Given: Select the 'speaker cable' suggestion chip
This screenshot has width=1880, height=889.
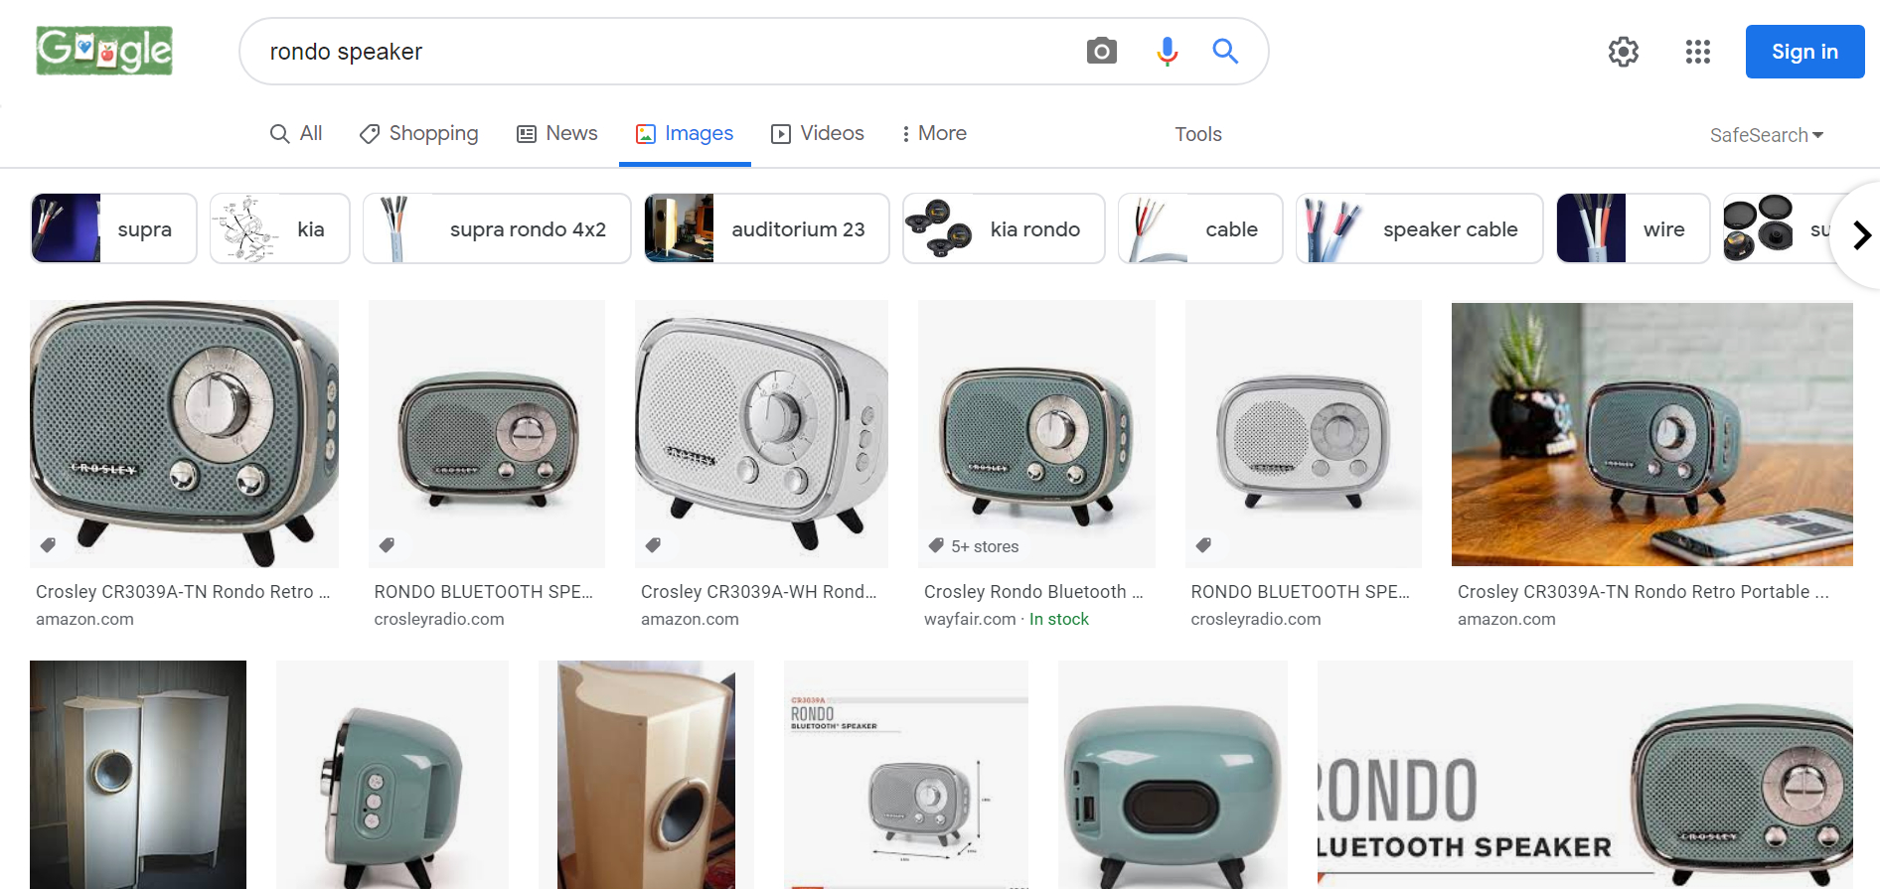Looking at the screenshot, I should click(1419, 228).
